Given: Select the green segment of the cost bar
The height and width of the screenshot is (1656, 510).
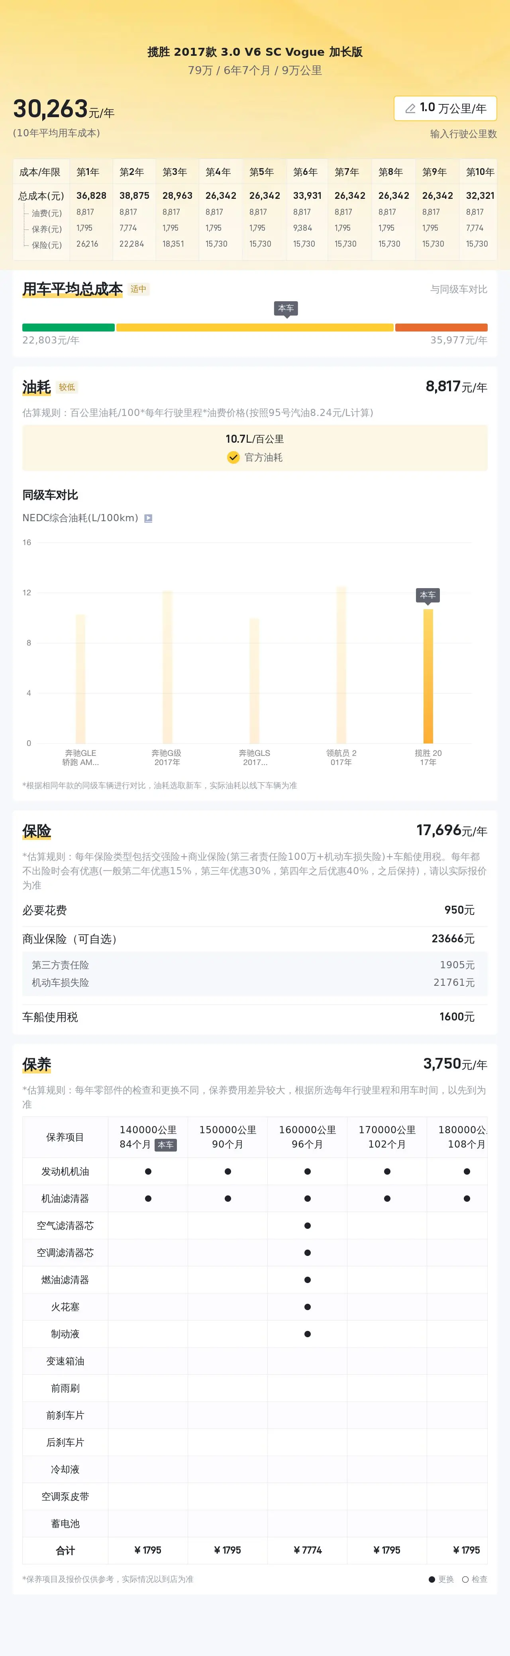Looking at the screenshot, I should point(68,327).
